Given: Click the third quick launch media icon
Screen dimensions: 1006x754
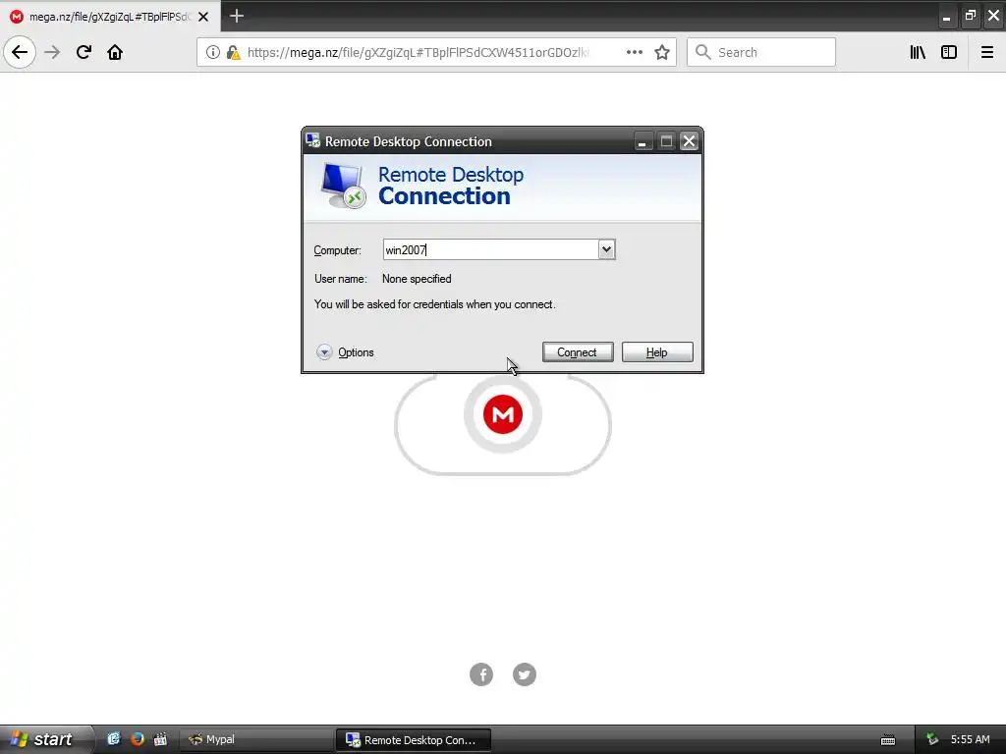Looking at the screenshot, I should click(x=160, y=739).
